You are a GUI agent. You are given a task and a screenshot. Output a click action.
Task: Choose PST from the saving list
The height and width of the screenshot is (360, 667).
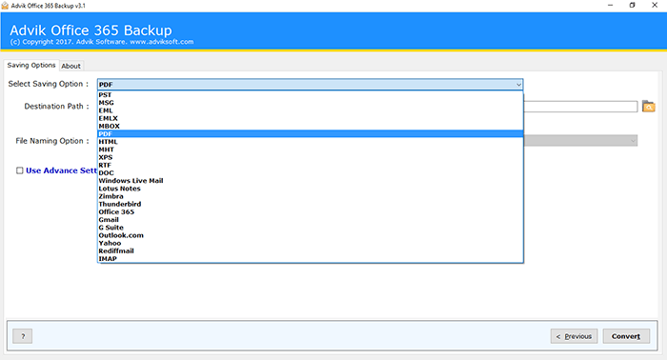[x=310, y=95]
